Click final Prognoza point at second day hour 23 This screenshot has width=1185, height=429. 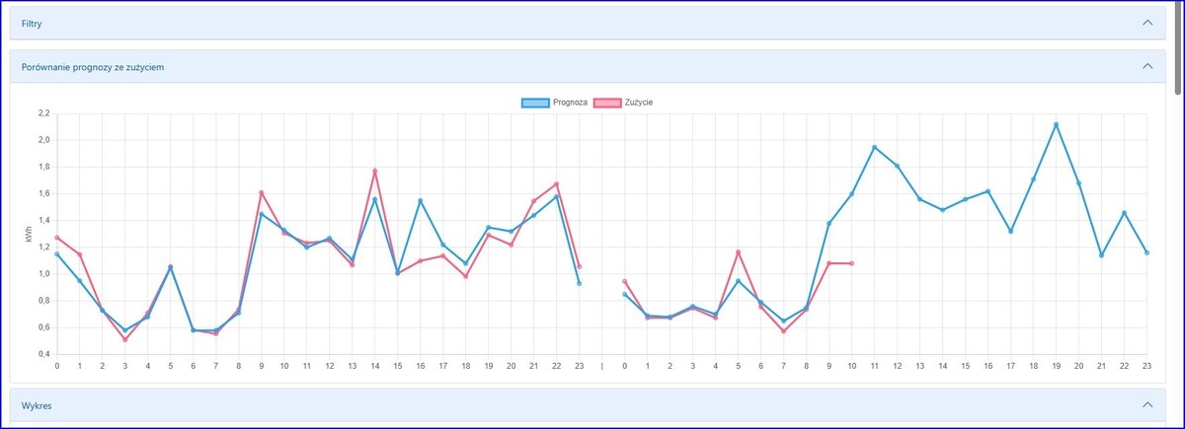click(x=1146, y=252)
